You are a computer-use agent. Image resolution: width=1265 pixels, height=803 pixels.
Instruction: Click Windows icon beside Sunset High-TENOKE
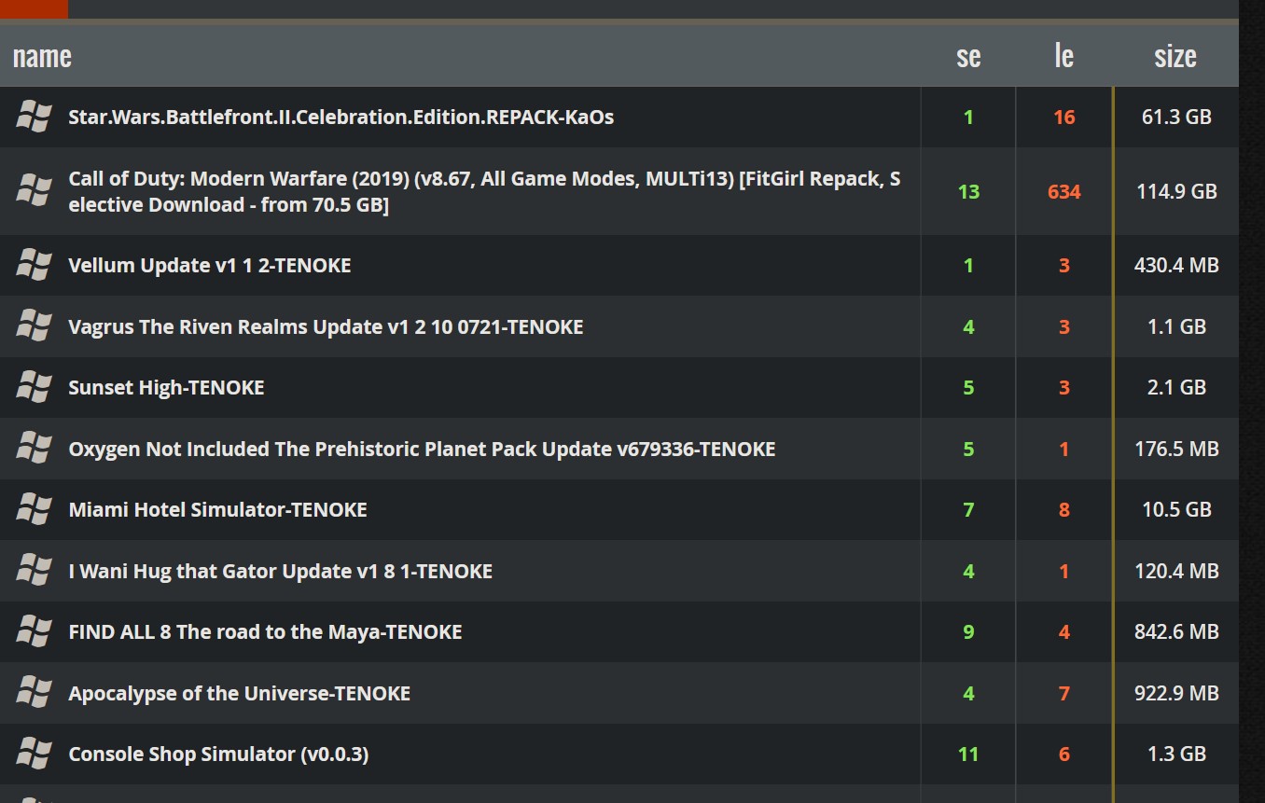point(34,387)
